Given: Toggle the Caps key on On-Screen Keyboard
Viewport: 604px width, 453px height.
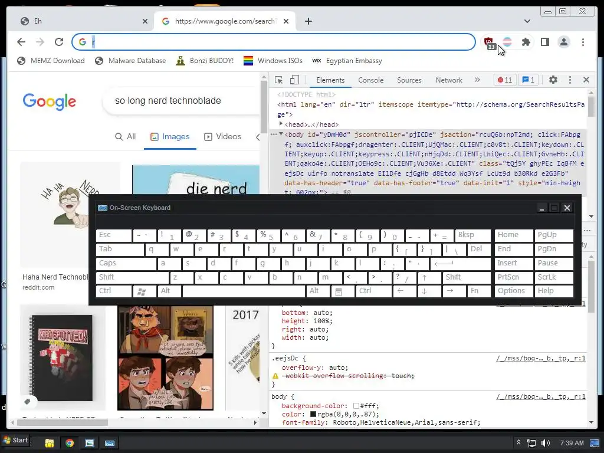Looking at the screenshot, I should pos(126,264).
